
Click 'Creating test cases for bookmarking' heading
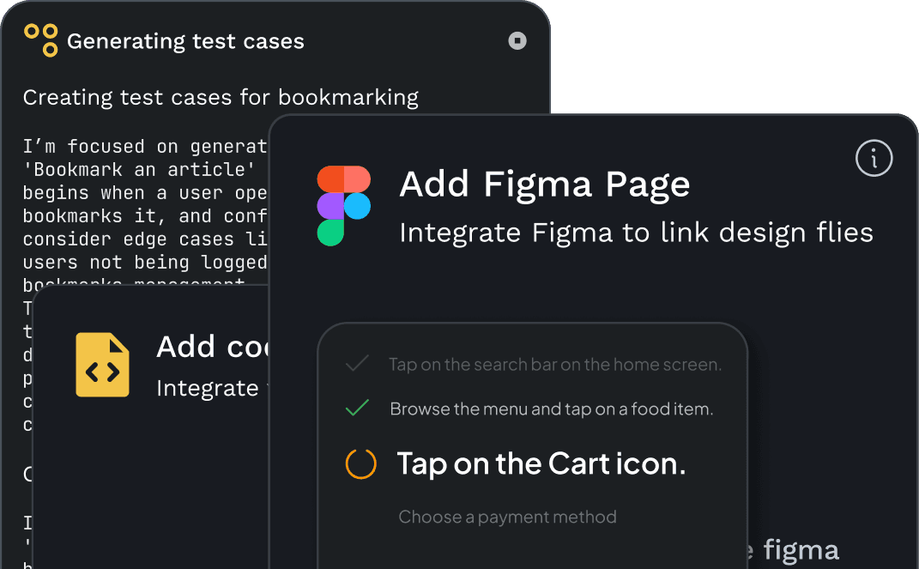[221, 98]
